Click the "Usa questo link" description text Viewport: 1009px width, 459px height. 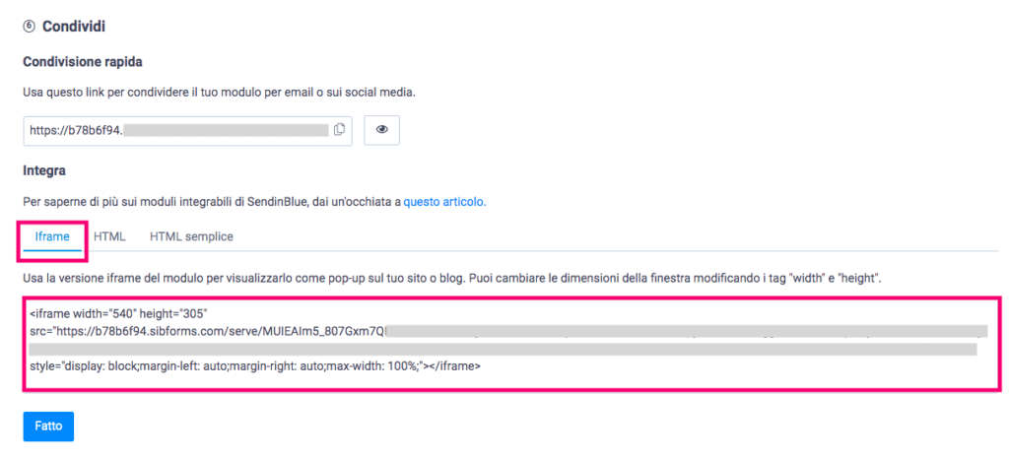pyautogui.click(x=220, y=93)
